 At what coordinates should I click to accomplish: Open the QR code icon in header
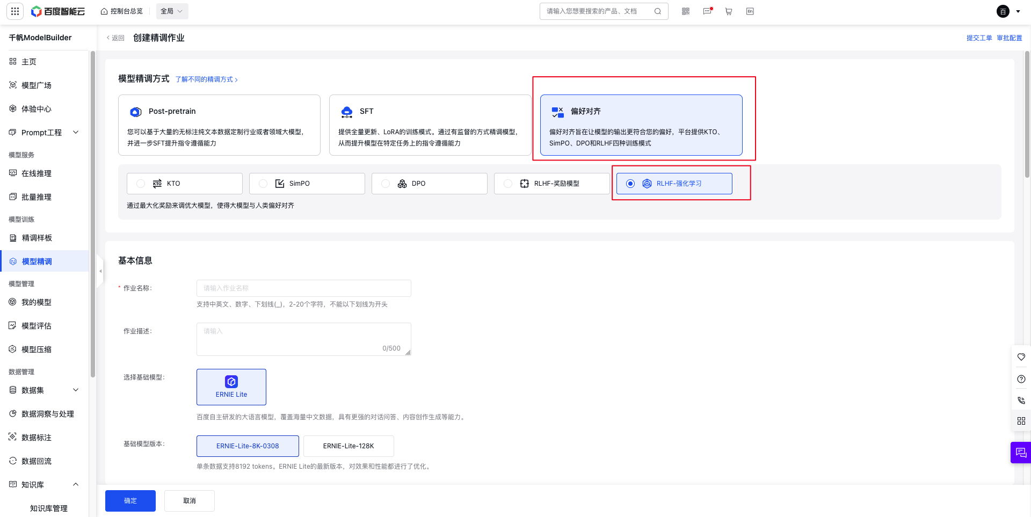[686, 11]
